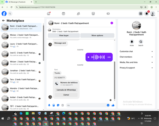Click the Llamar button
The width and height of the screenshot is (159, 126).
point(66,95)
